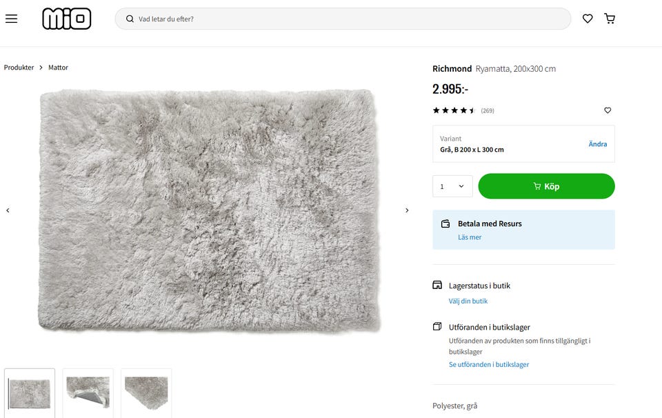Image resolution: width=662 pixels, height=418 pixels.
Task: Click the Läs mer link under Betala med Resurs
Action: (470, 237)
